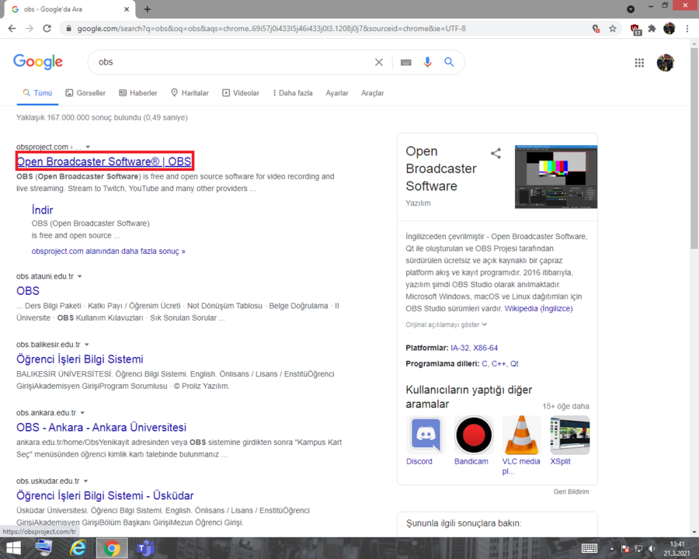Open 'OBS - Ankara - Ankara Üniversitesi' result
The image size is (699, 559).
(x=101, y=428)
